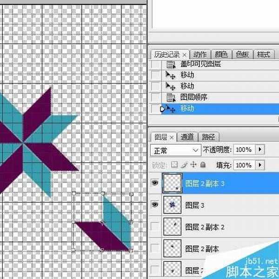Image resolution: width=279 pixels, height=279 pixels.
Task: Switch to the 路径 tab
Action: tap(208, 137)
